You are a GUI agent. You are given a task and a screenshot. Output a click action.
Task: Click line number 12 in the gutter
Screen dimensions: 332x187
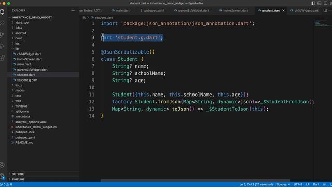click(92, 102)
